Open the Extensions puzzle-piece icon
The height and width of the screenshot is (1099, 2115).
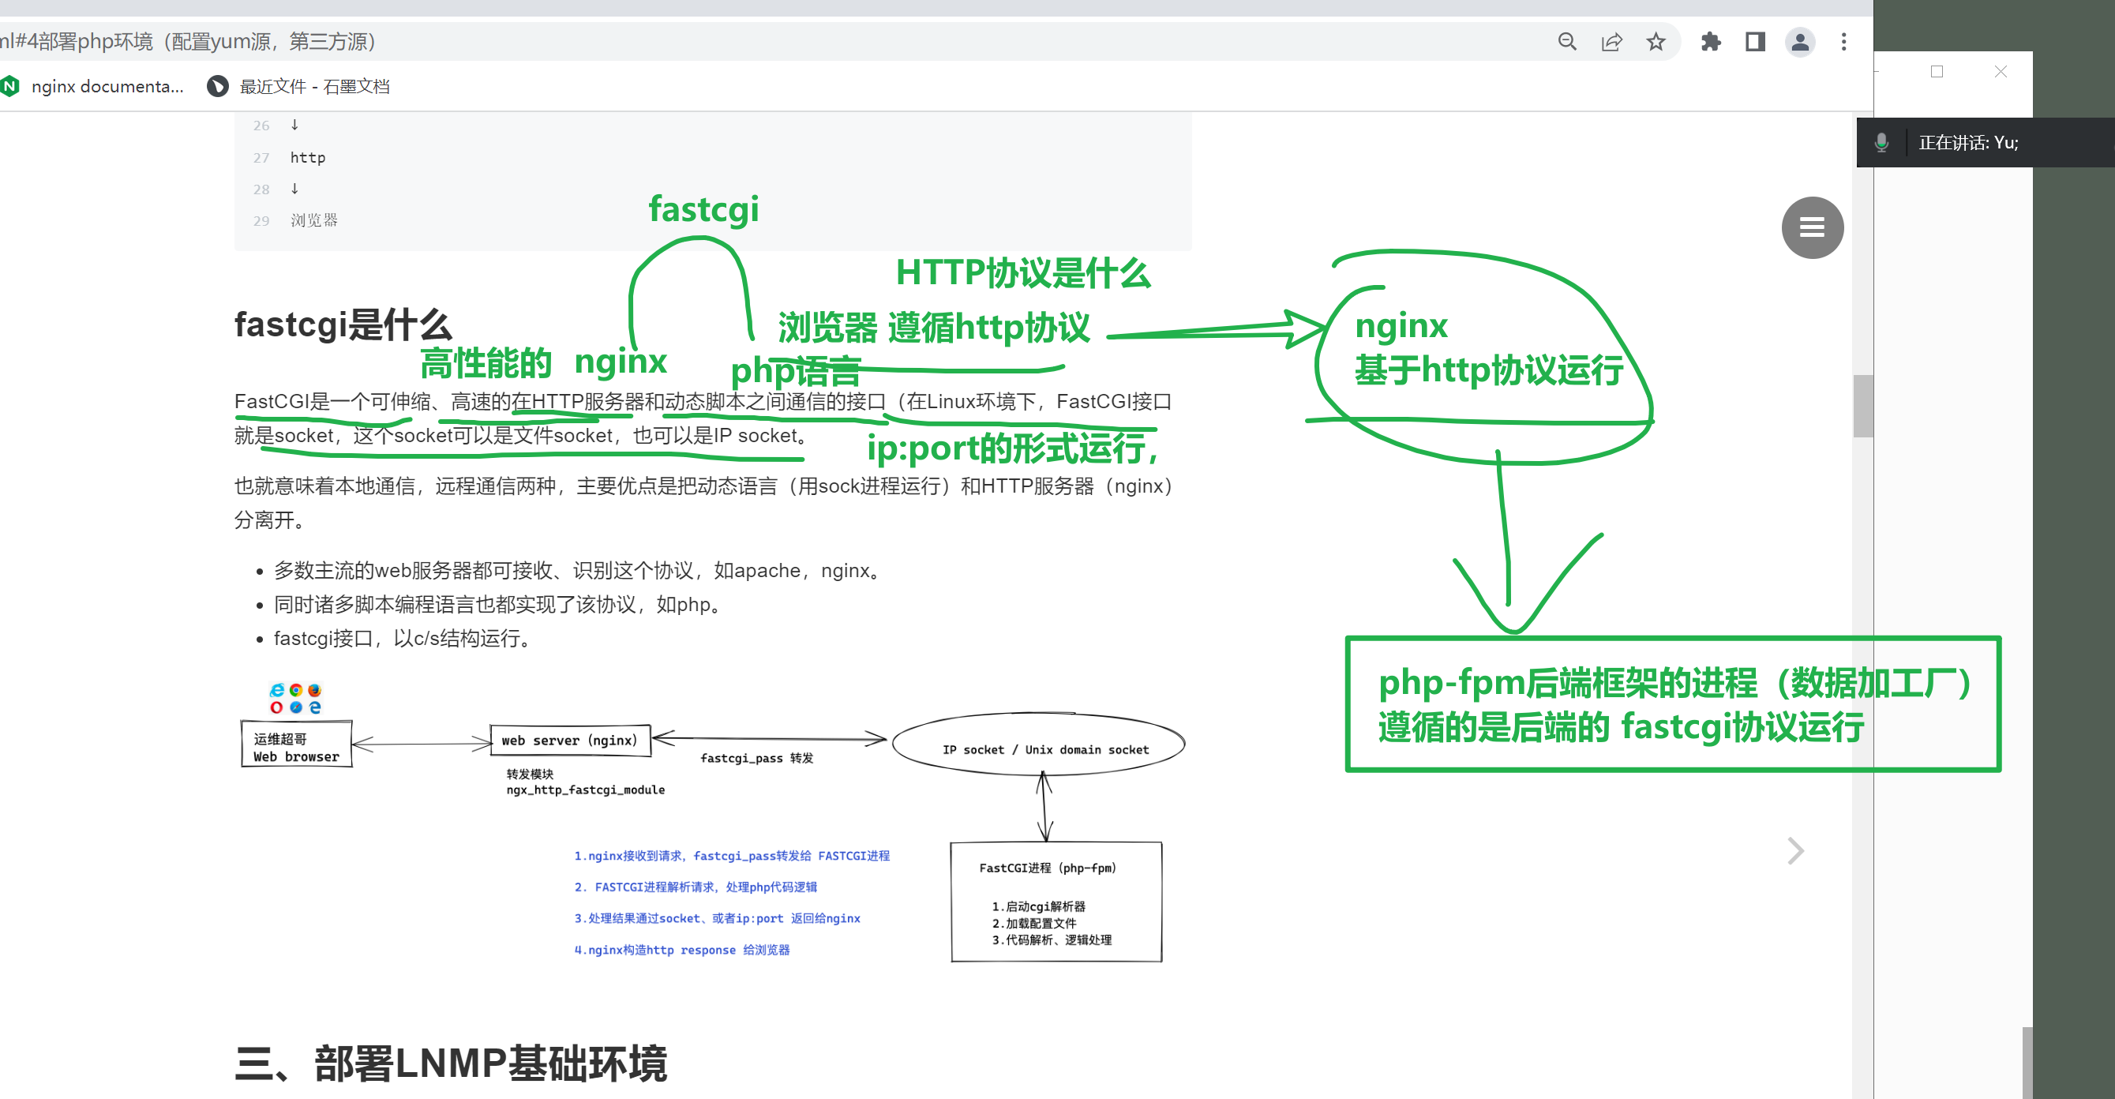[x=1710, y=41]
